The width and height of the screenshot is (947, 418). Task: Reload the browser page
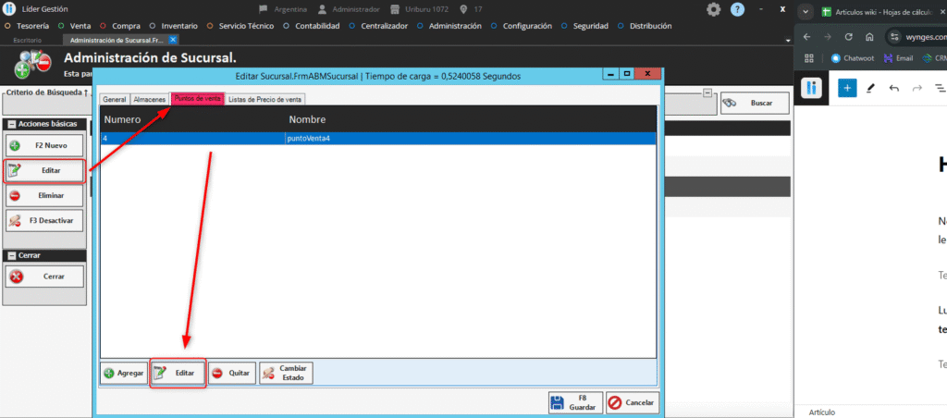(x=848, y=37)
